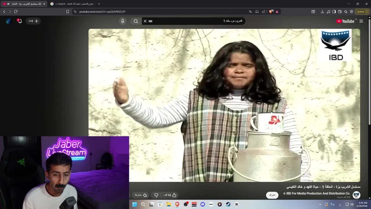Open the IBD For Media Production channel link

coord(318,193)
